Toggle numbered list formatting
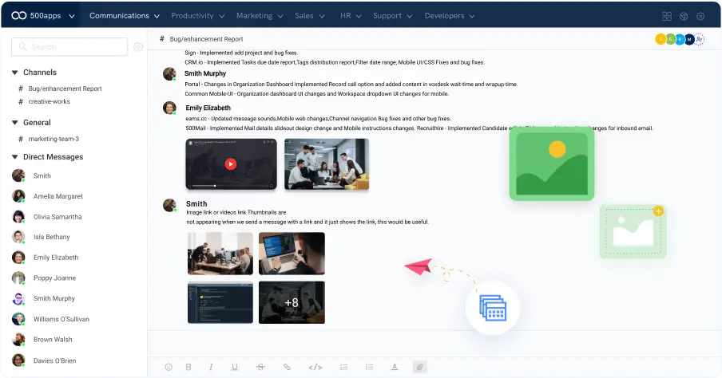722x378 pixels. (x=344, y=367)
